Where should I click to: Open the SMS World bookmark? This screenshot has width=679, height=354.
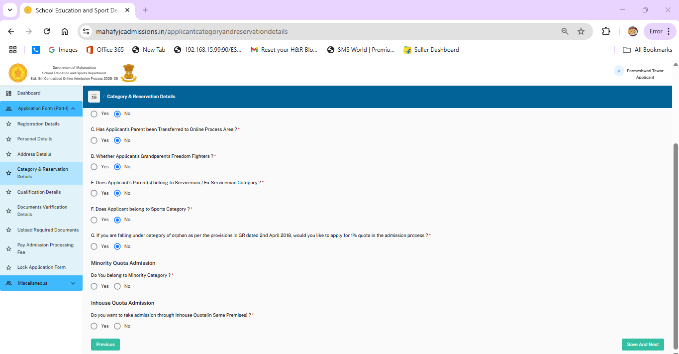tap(361, 50)
